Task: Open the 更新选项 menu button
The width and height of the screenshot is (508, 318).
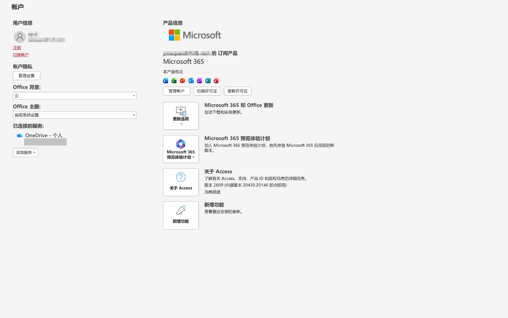Action: 181,116
